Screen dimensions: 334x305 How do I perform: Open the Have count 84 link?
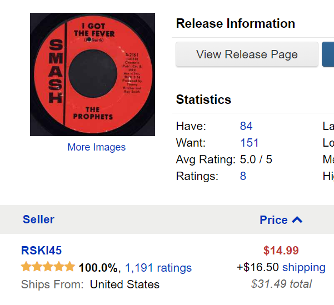tap(246, 126)
